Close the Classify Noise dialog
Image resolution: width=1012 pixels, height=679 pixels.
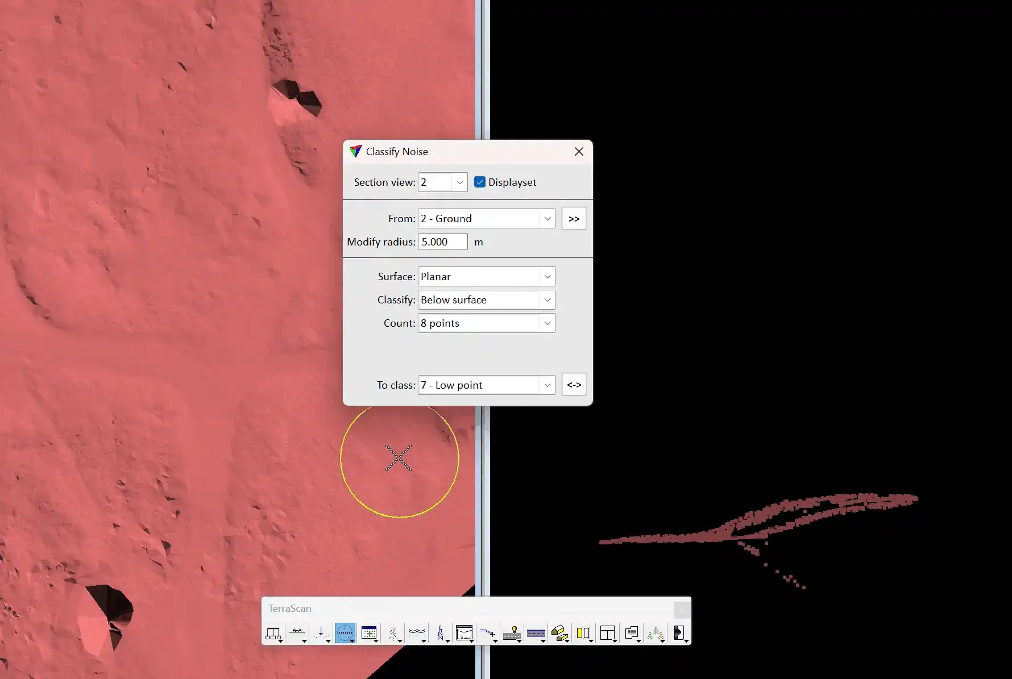point(579,152)
